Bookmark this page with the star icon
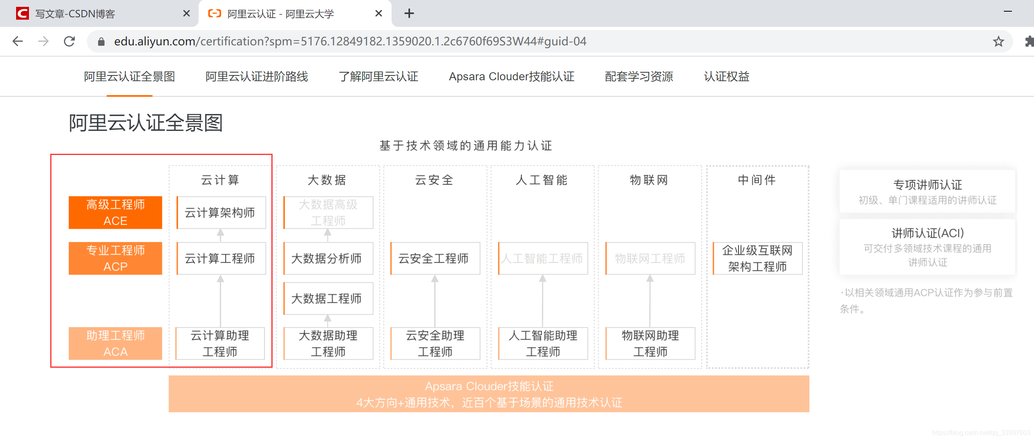This screenshot has width=1034, height=440. pos(998,41)
